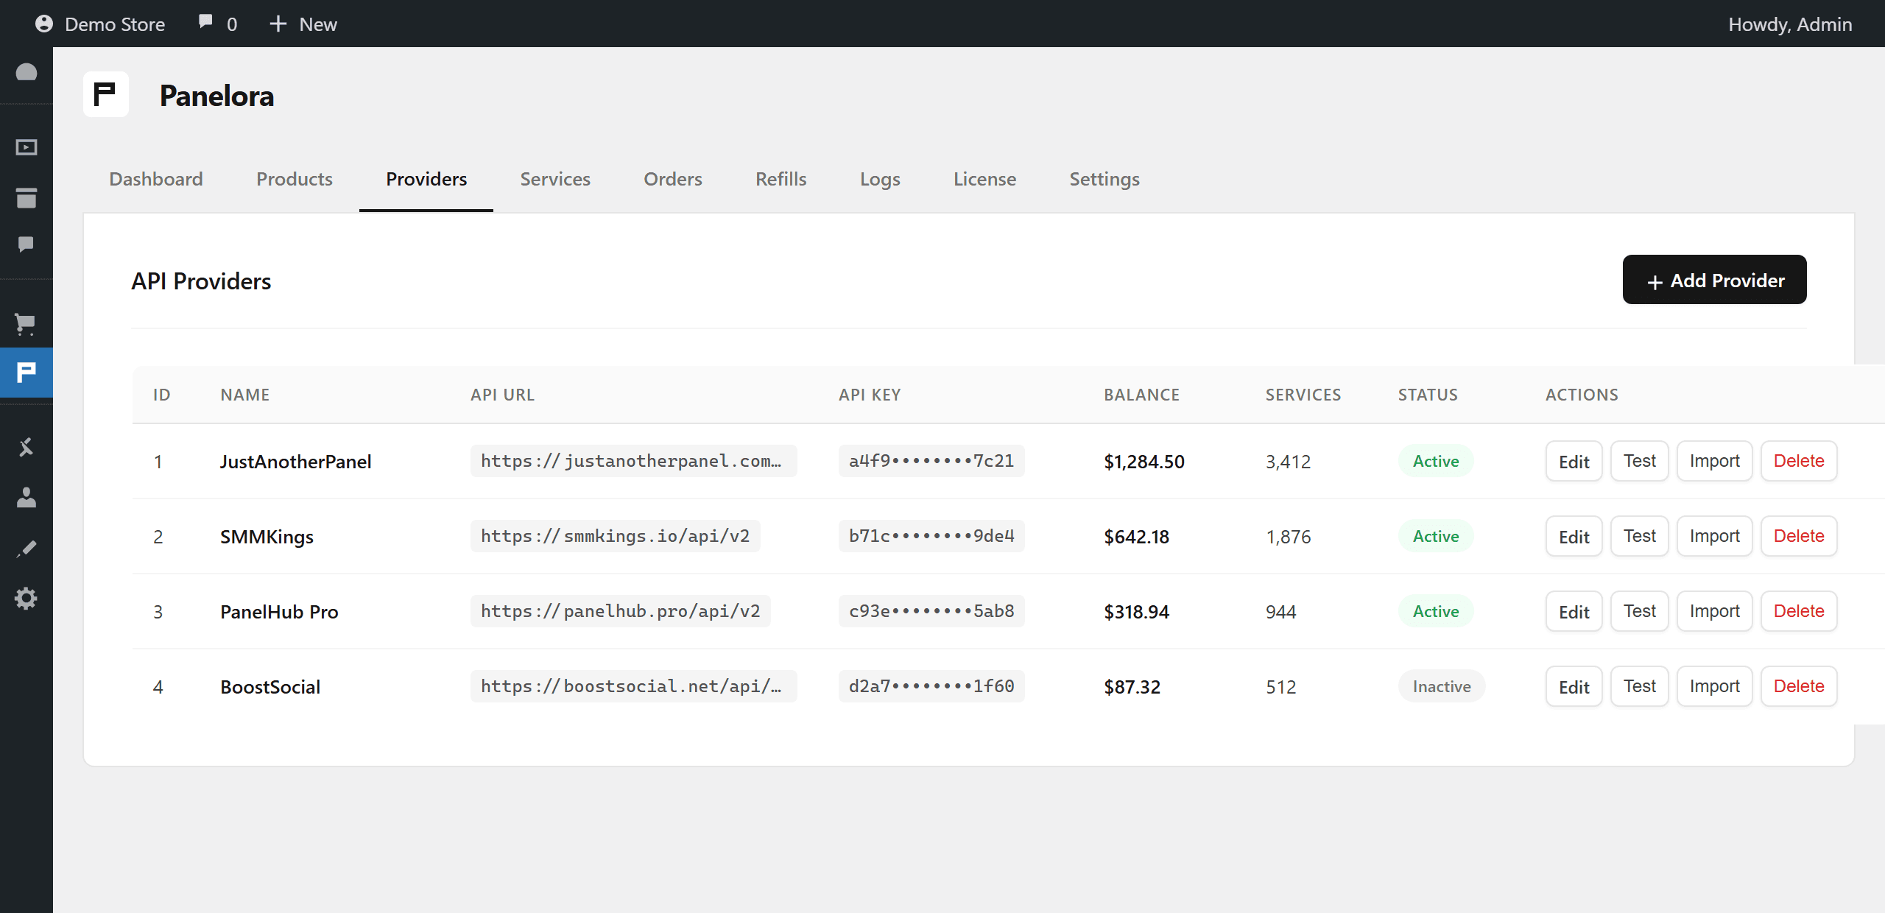Import services from SMMKings
1885x913 pixels.
tap(1714, 537)
